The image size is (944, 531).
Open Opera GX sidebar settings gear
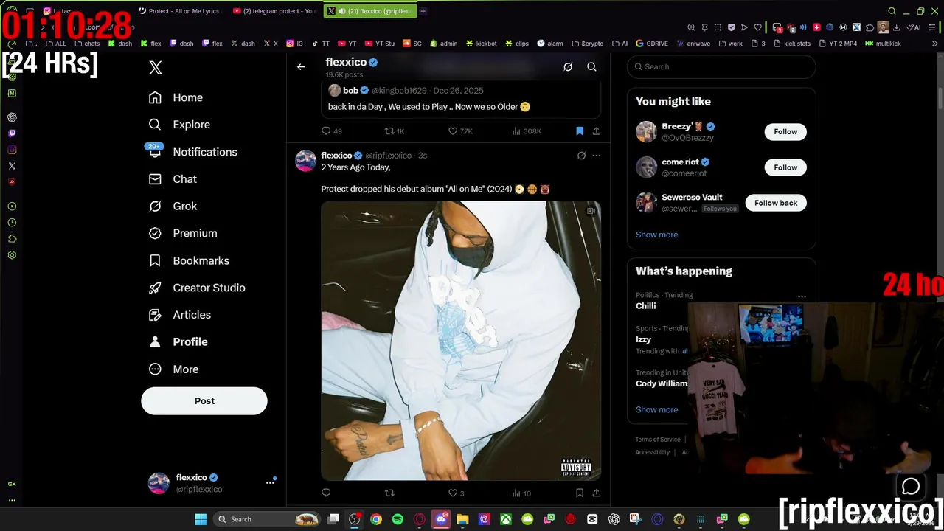[x=12, y=255]
